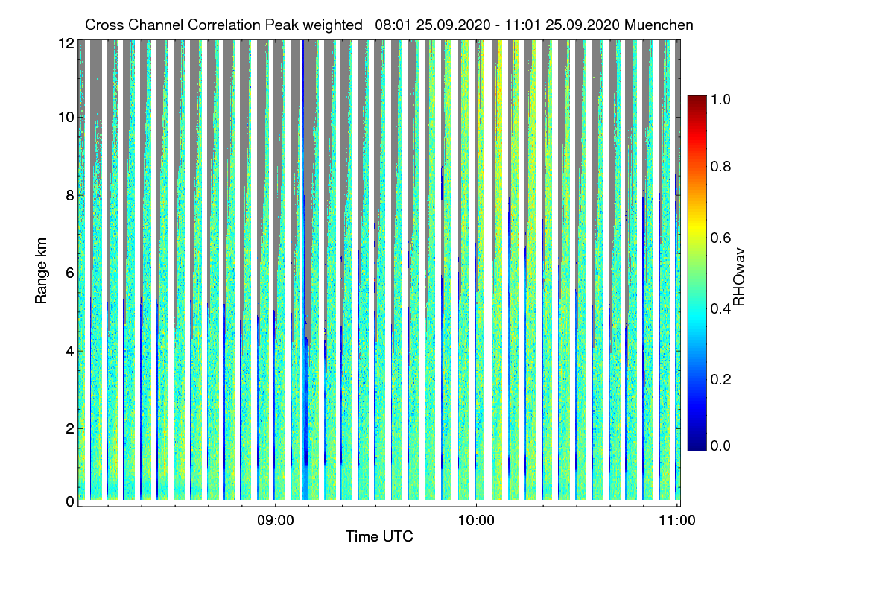
Task: Click the y-axis tick label '2'
Action: tap(70, 428)
